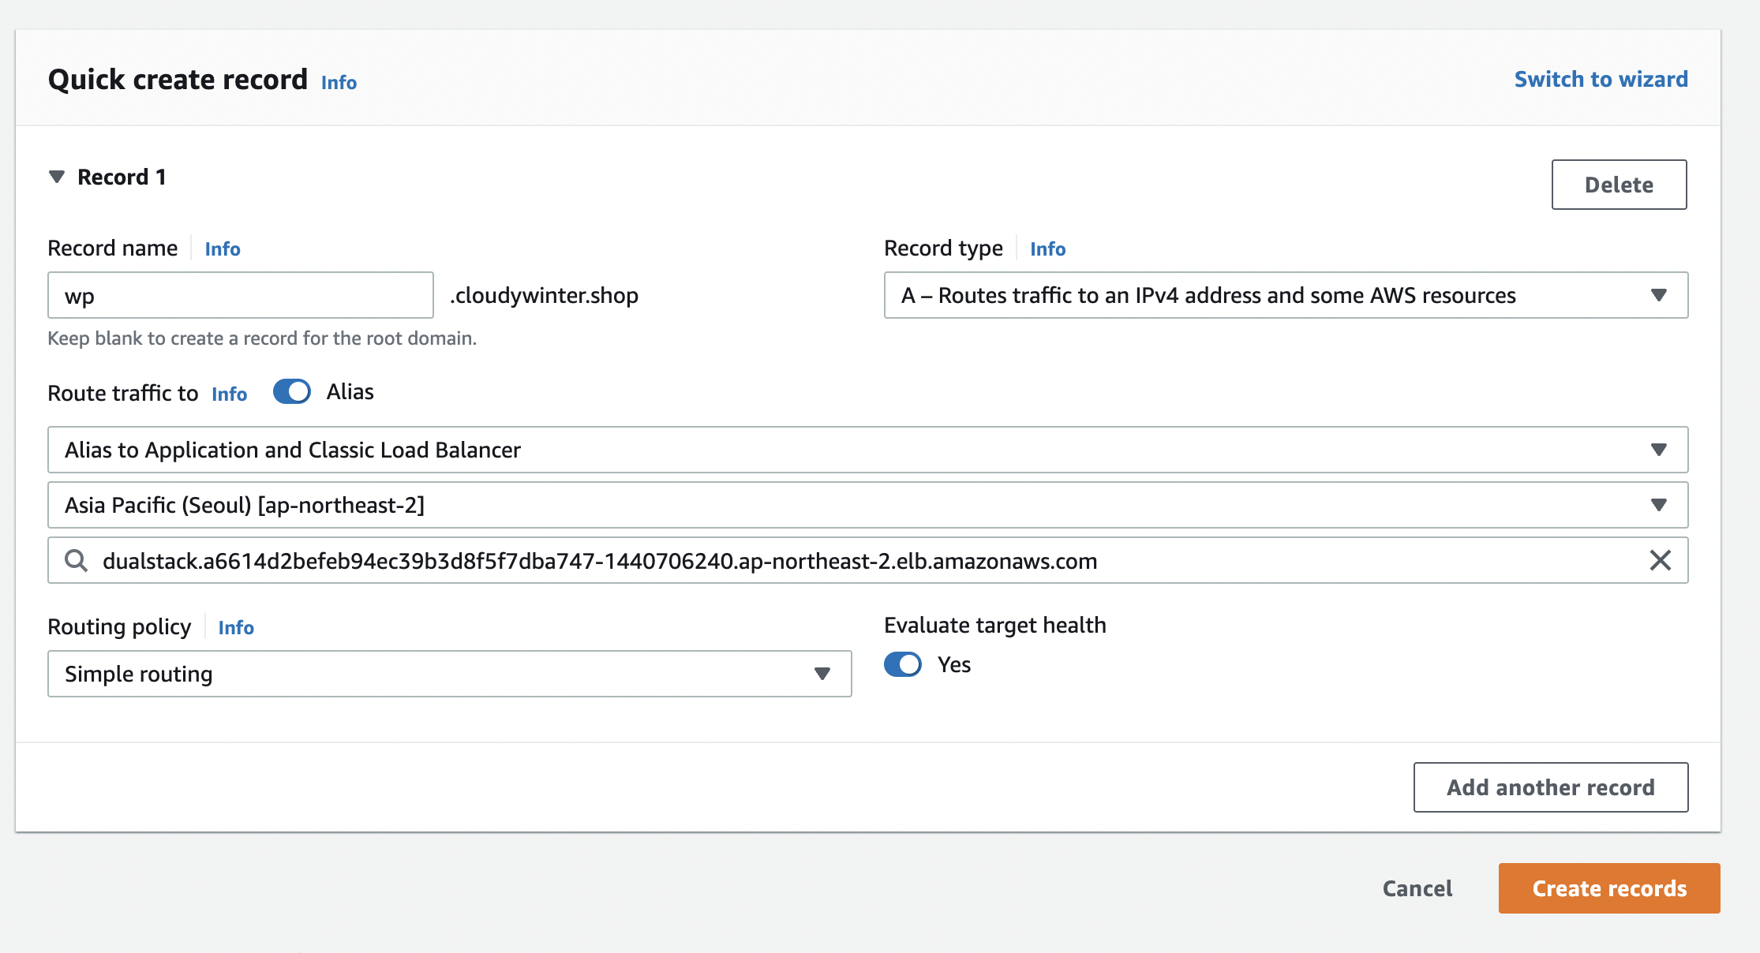Click the Record name input containing wp
This screenshot has width=1760, height=953.
[x=240, y=296]
